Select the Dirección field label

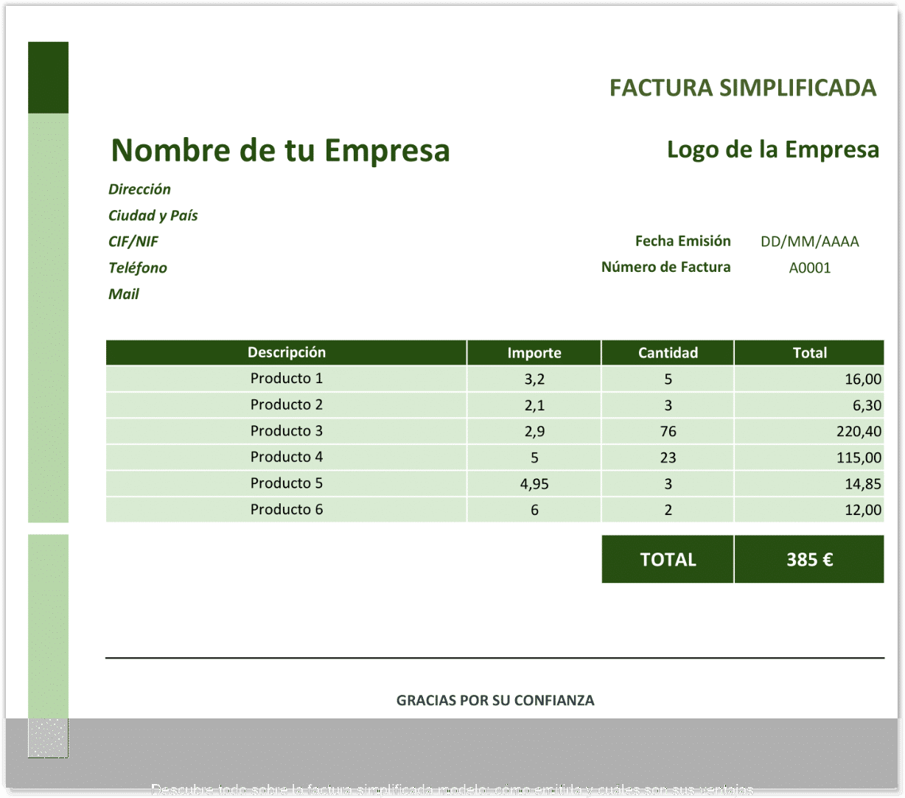139,189
